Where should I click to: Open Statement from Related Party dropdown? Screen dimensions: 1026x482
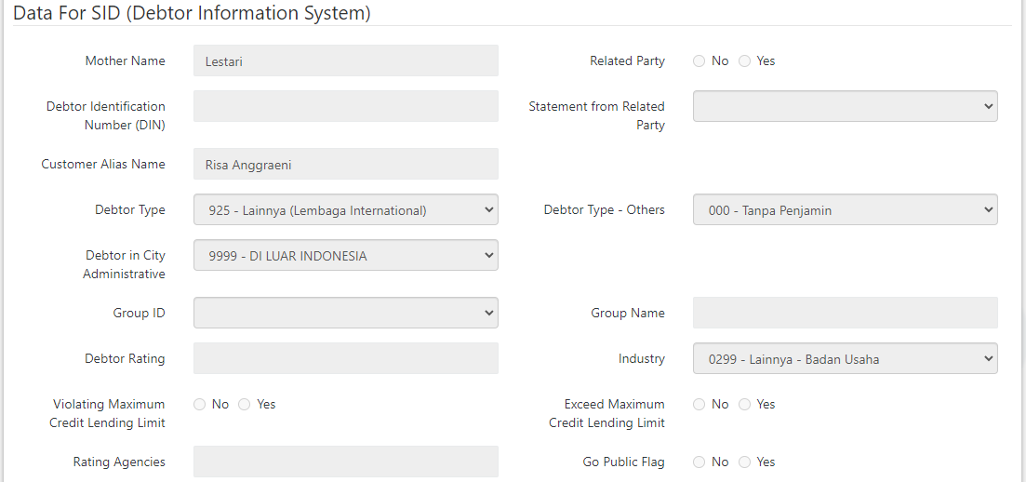click(x=845, y=107)
